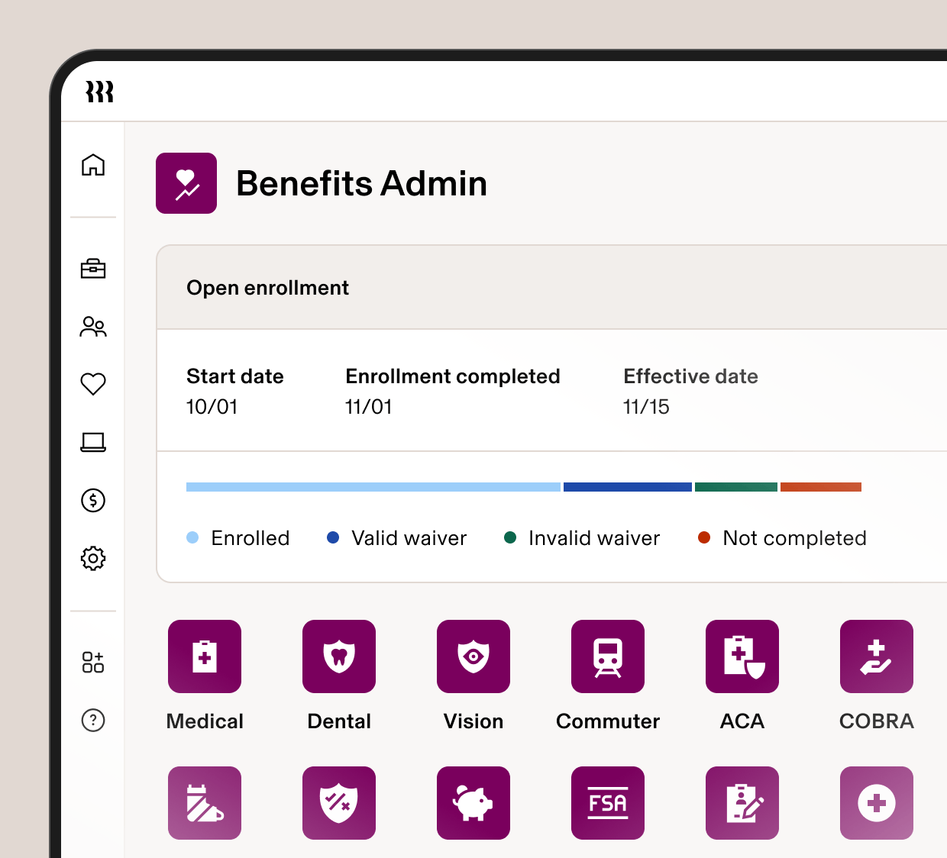The height and width of the screenshot is (858, 947).
Task: Open the Vision benefits section
Action: (x=473, y=656)
